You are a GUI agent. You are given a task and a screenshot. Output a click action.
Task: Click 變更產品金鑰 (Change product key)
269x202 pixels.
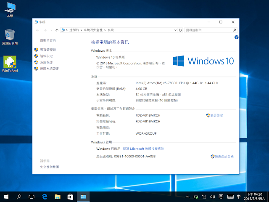(224, 156)
